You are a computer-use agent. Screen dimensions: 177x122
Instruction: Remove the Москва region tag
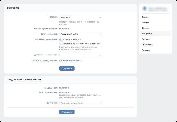pos(70,18)
